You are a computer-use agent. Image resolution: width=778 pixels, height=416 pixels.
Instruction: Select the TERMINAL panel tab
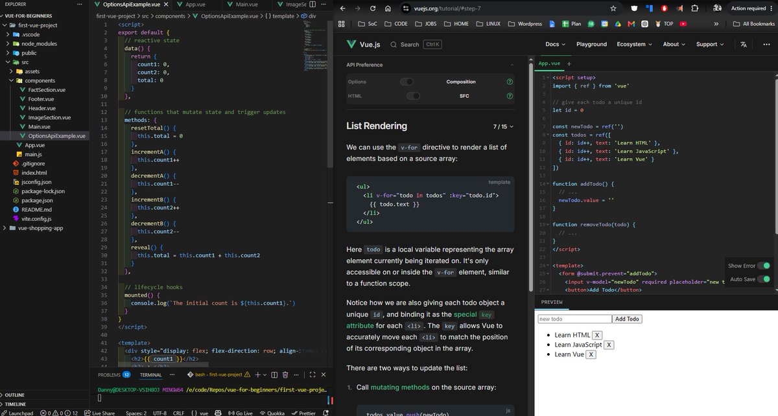point(151,375)
